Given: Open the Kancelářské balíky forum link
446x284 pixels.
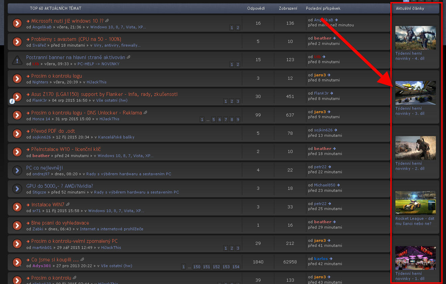Looking at the screenshot, I should tap(116, 137).
